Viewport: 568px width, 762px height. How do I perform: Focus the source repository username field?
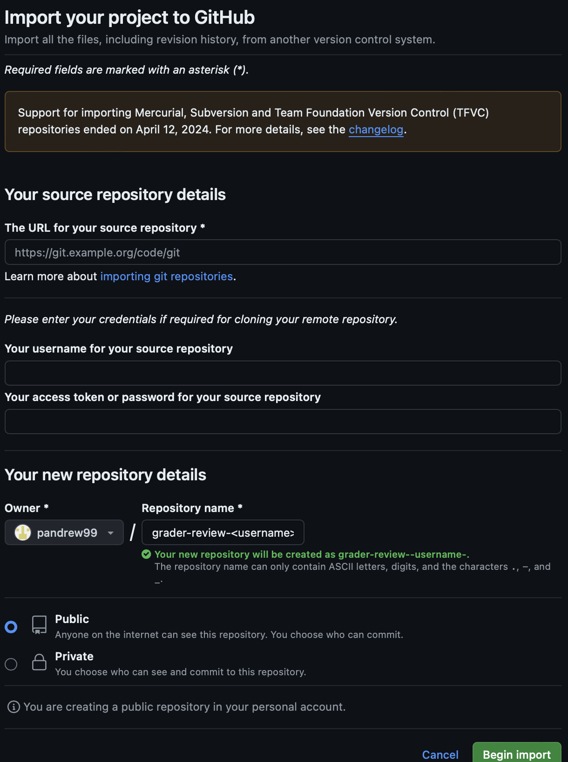click(x=283, y=373)
